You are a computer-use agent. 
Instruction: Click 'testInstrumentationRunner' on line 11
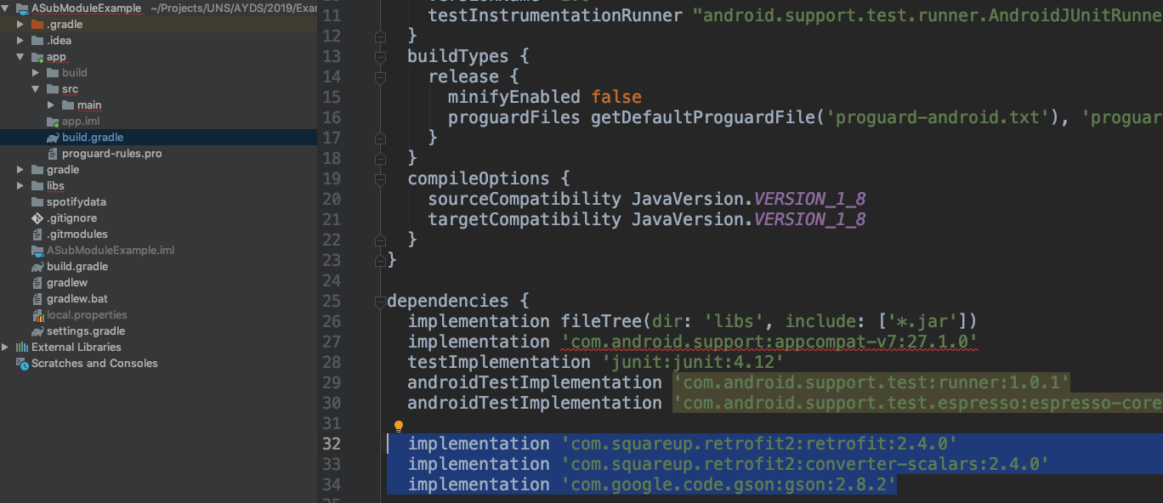tap(555, 15)
